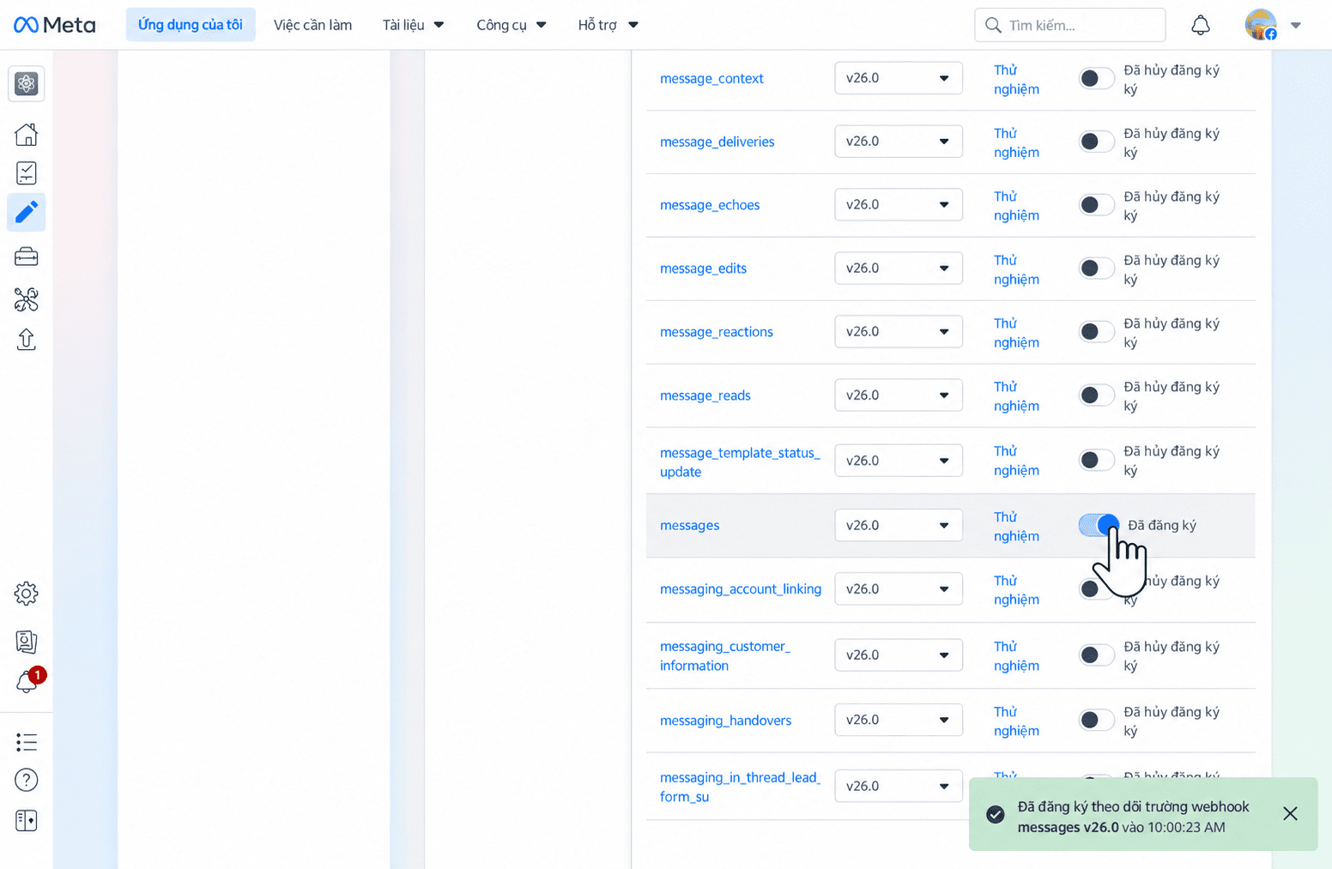This screenshot has width=1332, height=869.
Task: Open the roles contact card icon
Action: click(x=27, y=641)
